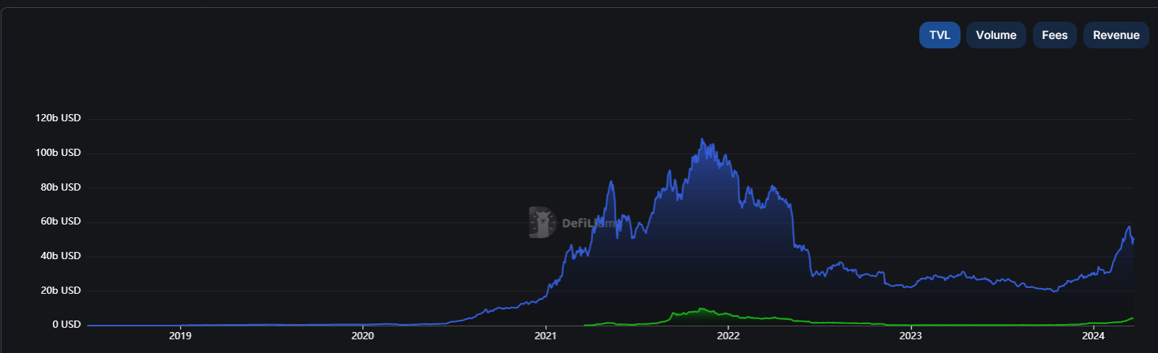This screenshot has width=1158, height=353.
Task: Click the 100b USD y-axis label
Action: (58, 152)
